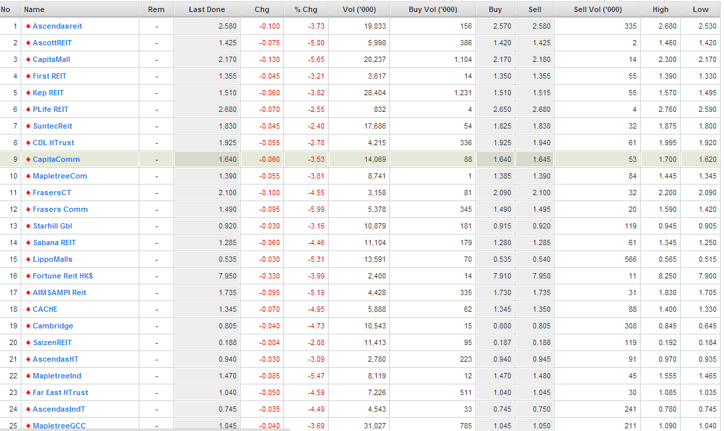Click the red down arrow beside SuntecReit
The width and height of the screenshot is (724, 431).
pyautogui.click(x=28, y=126)
